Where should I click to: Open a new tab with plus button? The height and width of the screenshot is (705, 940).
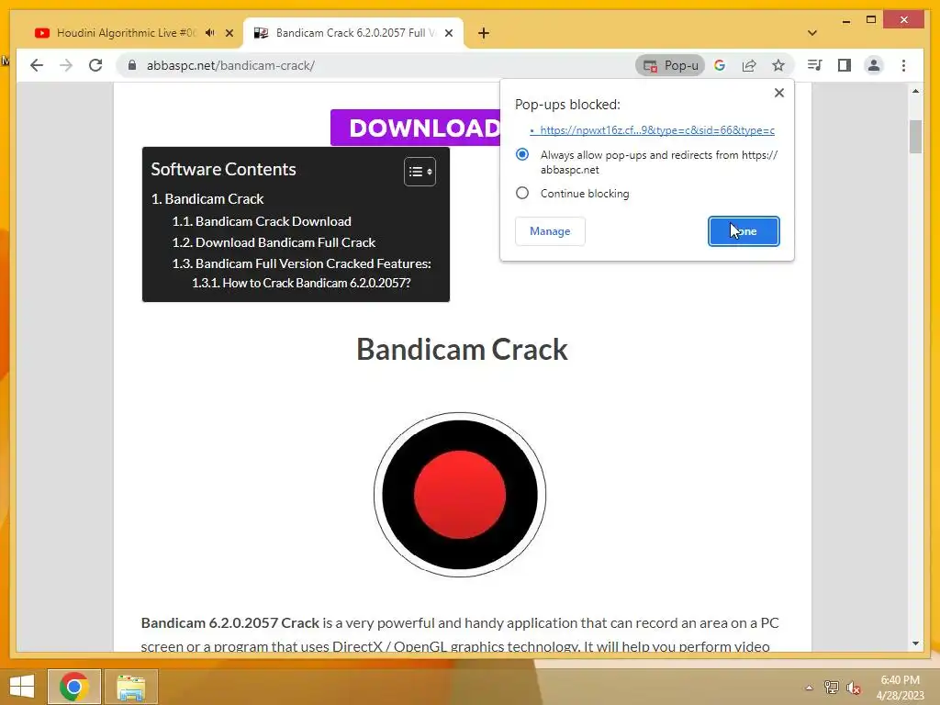[484, 33]
